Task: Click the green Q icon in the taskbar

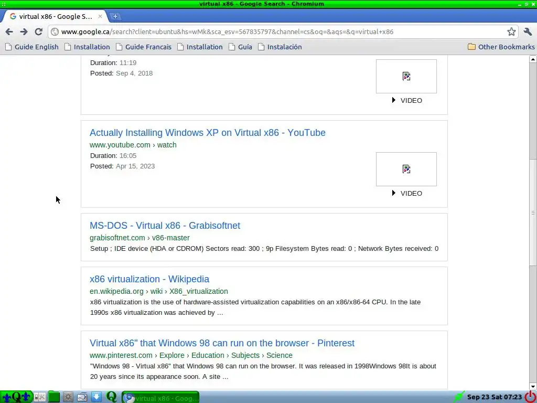Action: [x=111, y=397]
